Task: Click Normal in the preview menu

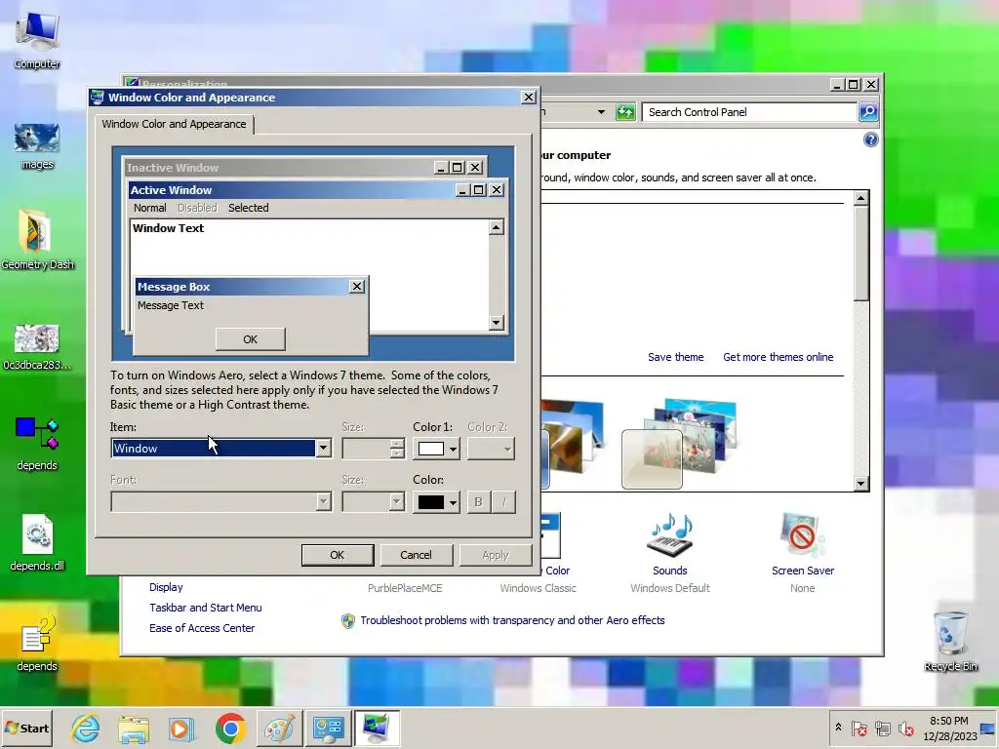Action: coord(149,208)
